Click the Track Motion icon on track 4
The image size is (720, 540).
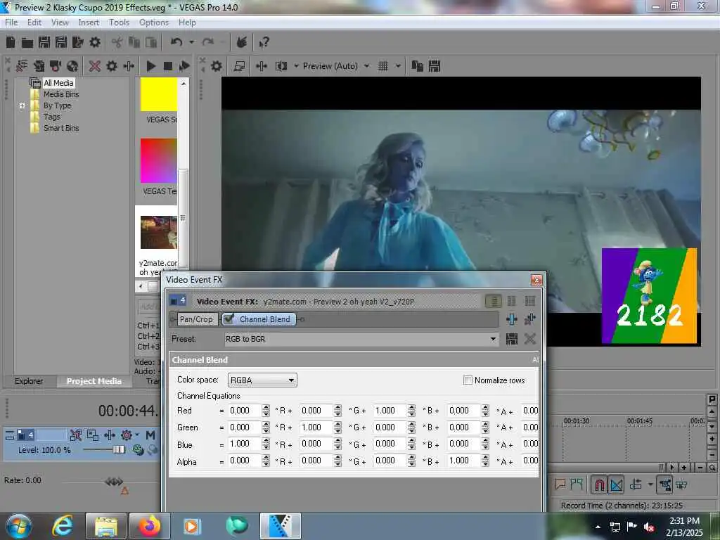(x=93, y=435)
